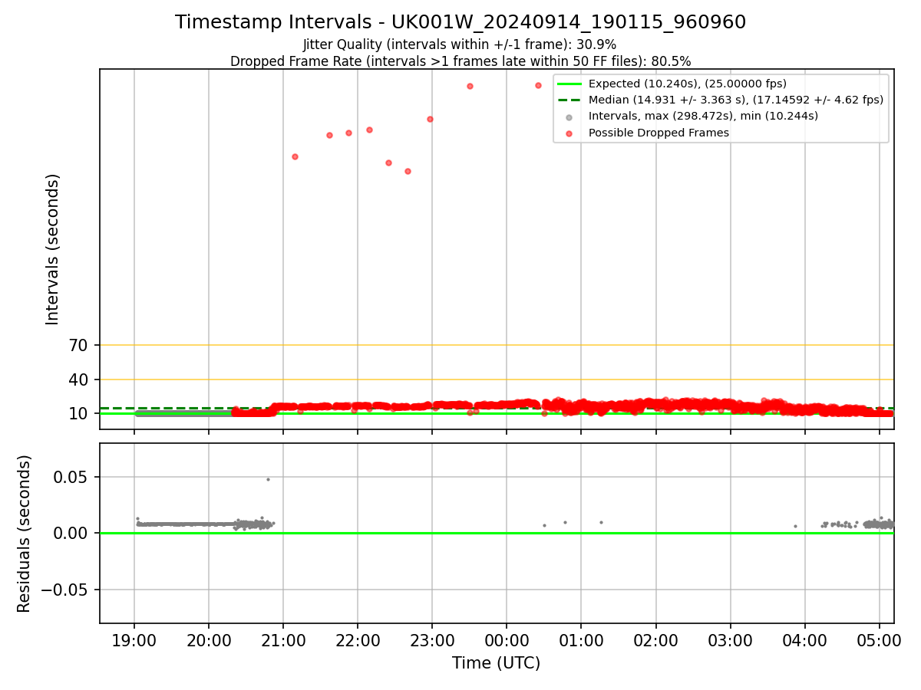This screenshot has height=690, width=921.
Task: Click the y-axis tick label "40"
Action: click(x=78, y=379)
